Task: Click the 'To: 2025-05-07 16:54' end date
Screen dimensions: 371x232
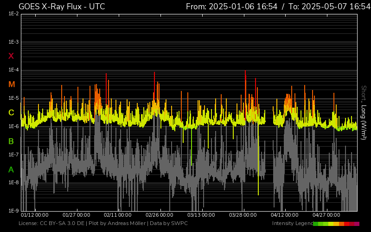Action: (330, 6)
